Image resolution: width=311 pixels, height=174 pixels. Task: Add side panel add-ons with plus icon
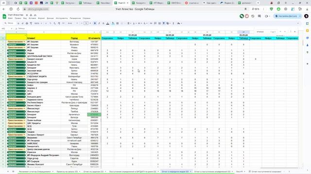coord(307,64)
